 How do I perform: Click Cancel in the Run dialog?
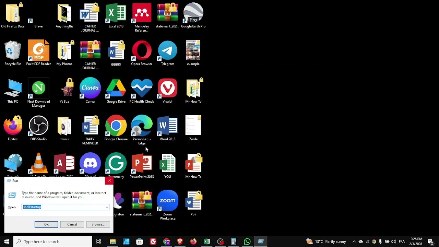72,224
